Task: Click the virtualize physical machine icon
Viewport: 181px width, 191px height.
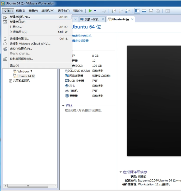Action: coord(5,49)
